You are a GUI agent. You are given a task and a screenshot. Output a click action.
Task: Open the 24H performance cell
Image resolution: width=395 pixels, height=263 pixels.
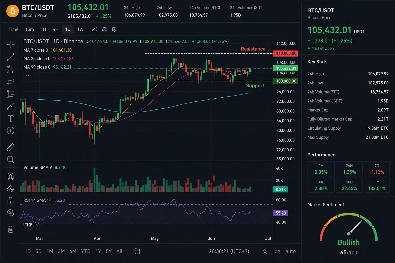349,169
